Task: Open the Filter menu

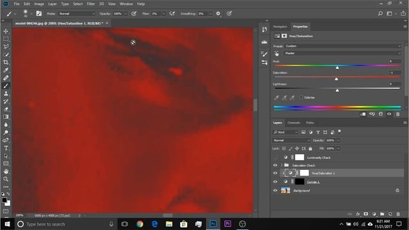Action: (91, 4)
